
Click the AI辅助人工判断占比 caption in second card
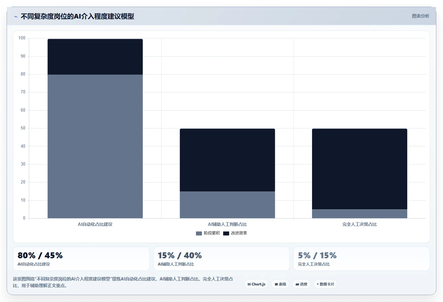point(176,264)
